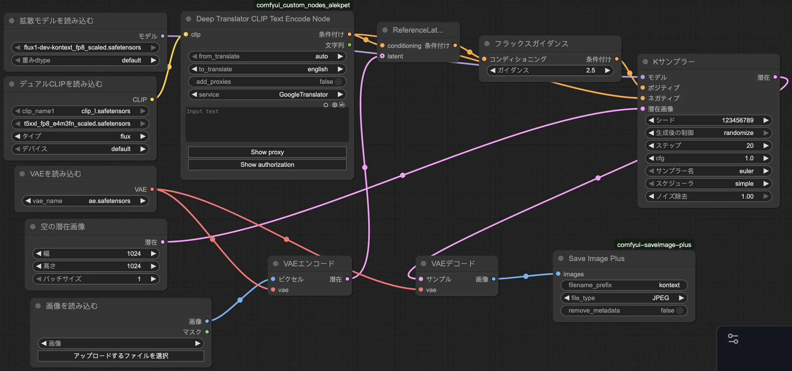
Task: Increase バッチサイズ with its right arrow
Action: click(x=153, y=279)
